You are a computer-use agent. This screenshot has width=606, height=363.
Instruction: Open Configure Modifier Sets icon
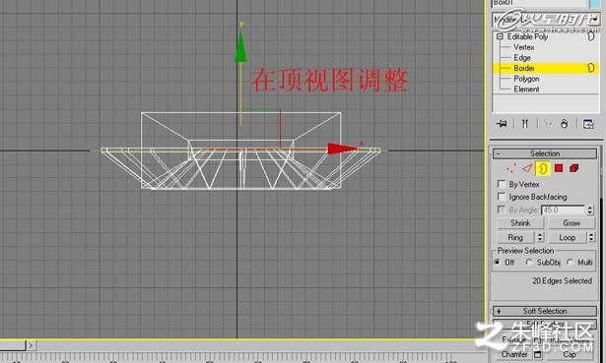pyautogui.click(x=588, y=124)
